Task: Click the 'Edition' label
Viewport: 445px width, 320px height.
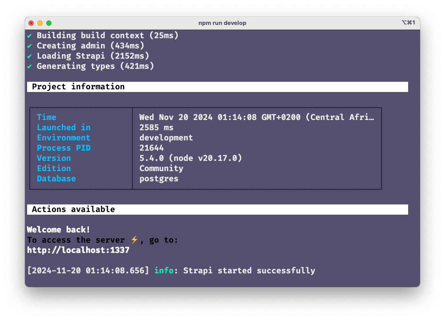Action: click(x=54, y=168)
